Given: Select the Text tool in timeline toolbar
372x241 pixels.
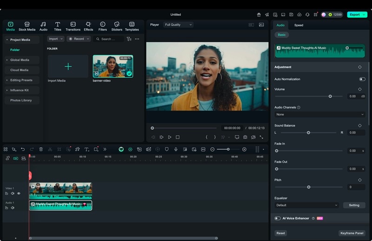Looking at the screenshot, I should point(86,149).
